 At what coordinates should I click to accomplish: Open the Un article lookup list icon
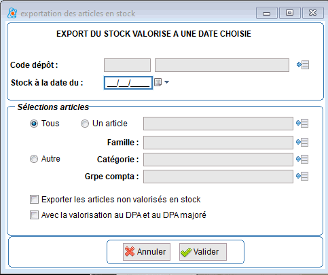[x=302, y=124]
